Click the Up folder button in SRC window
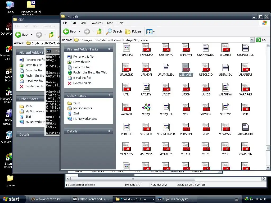 tap(52, 35)
